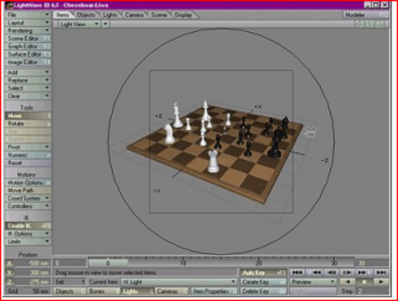Image resolution: width=398 pixels, height=301 pixels.
Task: Click the viewport zoom-view icon
Action: 379,24
